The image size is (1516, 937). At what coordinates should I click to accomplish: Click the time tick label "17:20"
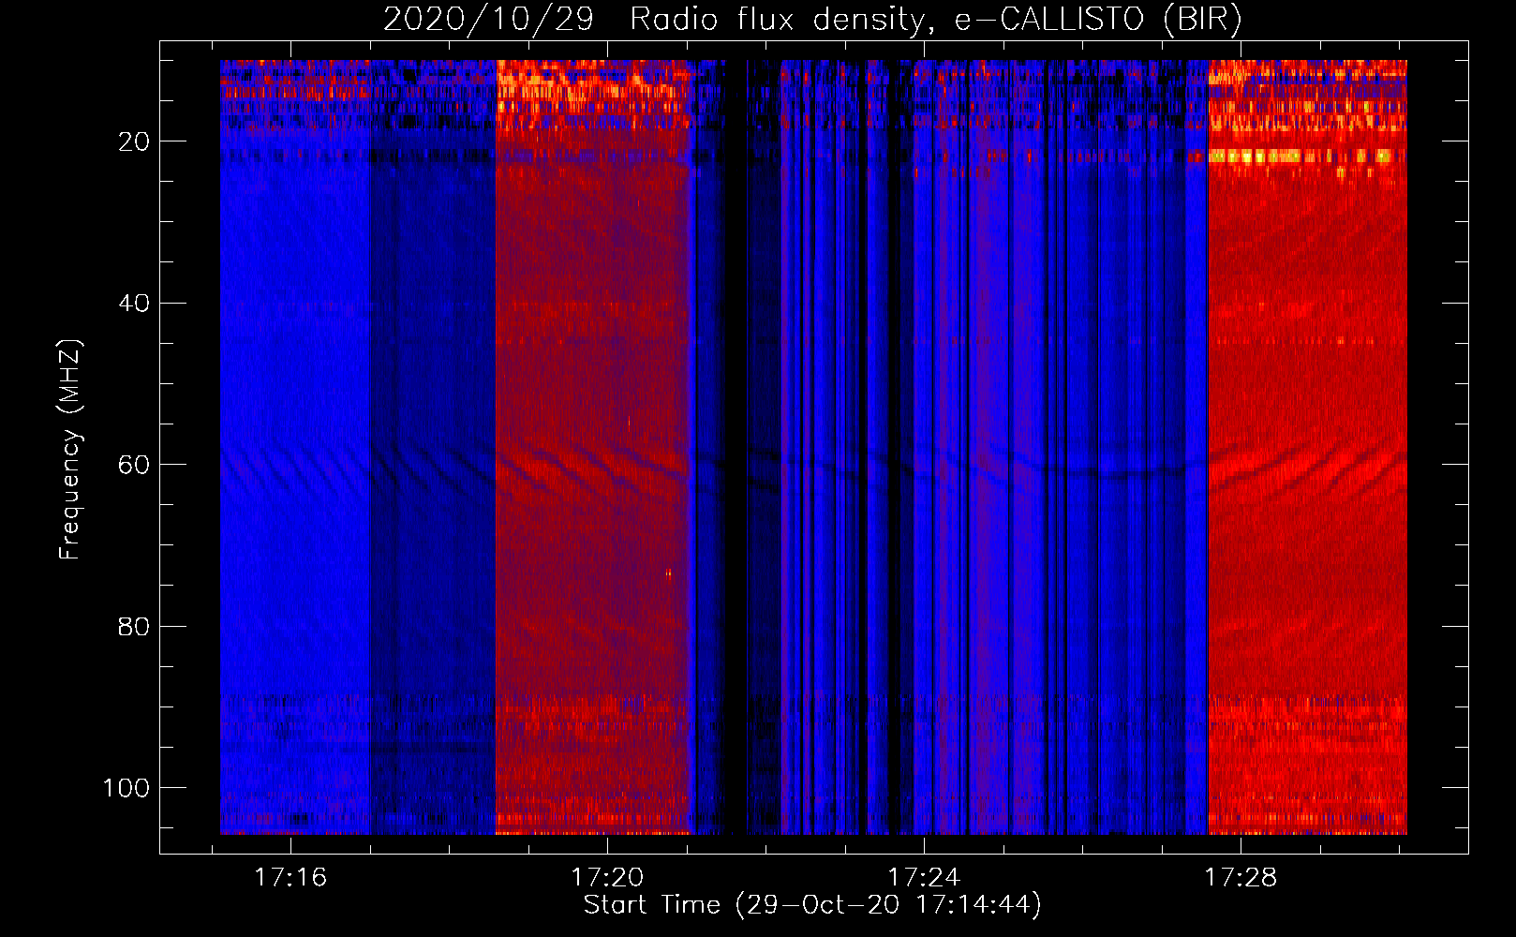pos(607,877)
